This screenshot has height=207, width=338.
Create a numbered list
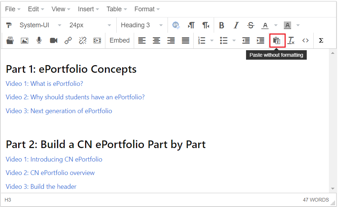click(x=202, y=40)
